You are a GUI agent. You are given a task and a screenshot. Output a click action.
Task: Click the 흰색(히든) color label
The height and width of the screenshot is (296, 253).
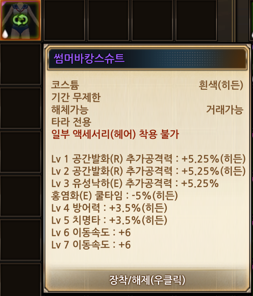coord(221,85)
